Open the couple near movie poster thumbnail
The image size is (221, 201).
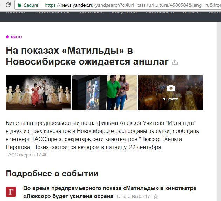pyautogui.click(x=104, y=93)
